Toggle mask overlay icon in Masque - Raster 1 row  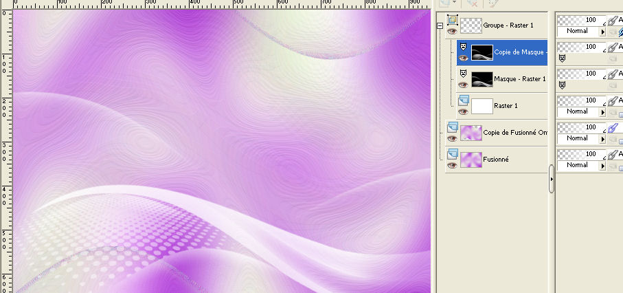point(562,85)
